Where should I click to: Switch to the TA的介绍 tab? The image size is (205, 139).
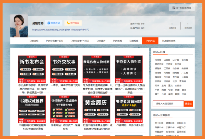coord(34,41)
